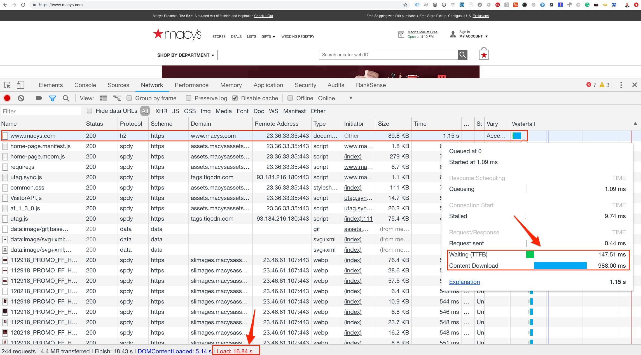Click the network request Filter input field
Viewport: 641px width, 355px height.
pos(41,111)
